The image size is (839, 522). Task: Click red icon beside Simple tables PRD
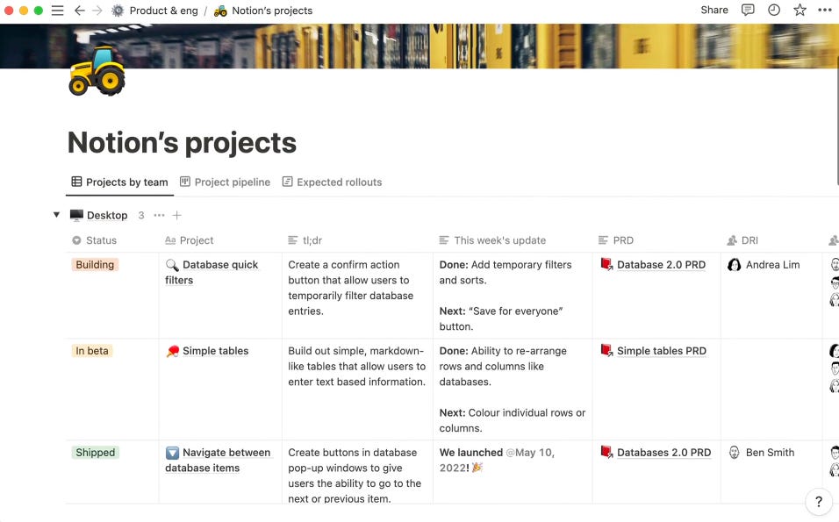click(606, 350)
